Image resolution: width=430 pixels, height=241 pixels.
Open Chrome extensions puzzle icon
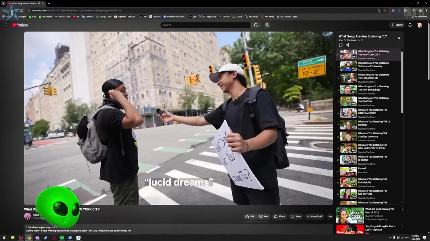point(405,10)
